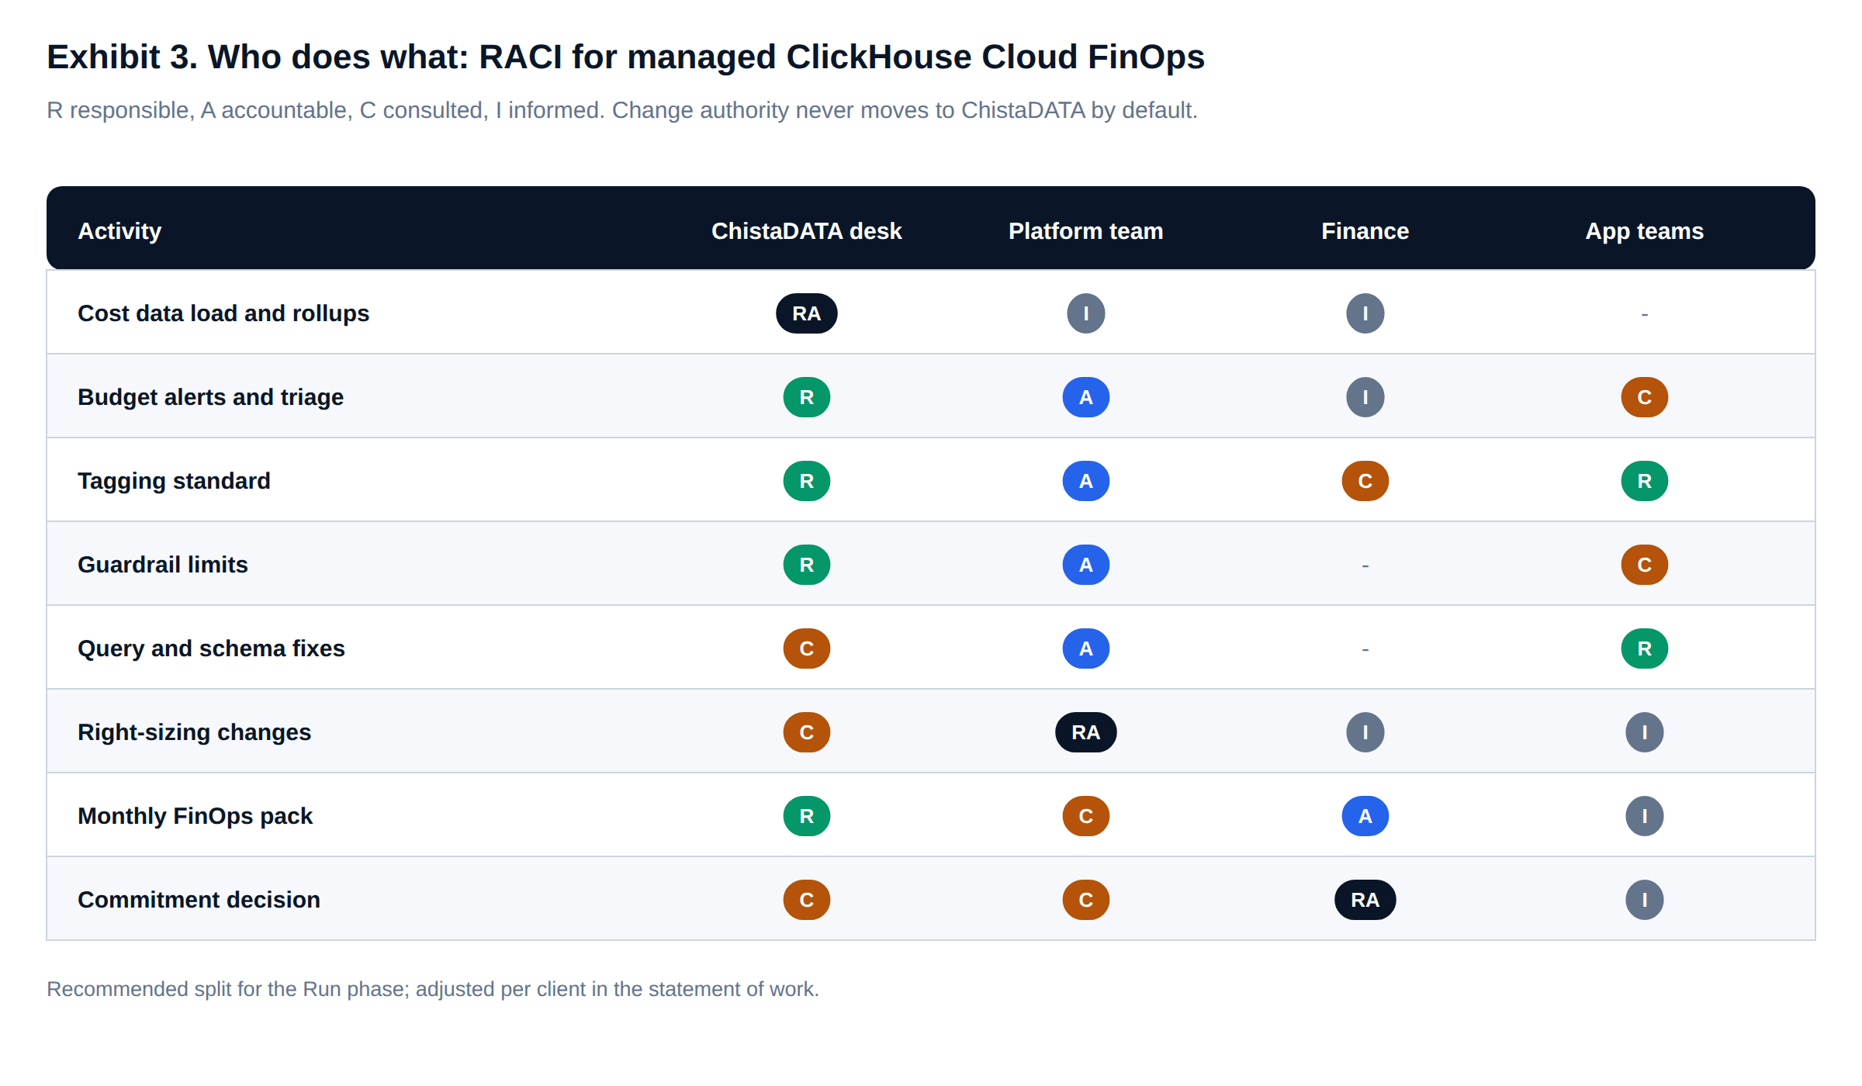Click the Activity column header
The image size is (1862, 1086).
[x=119, y=231]
